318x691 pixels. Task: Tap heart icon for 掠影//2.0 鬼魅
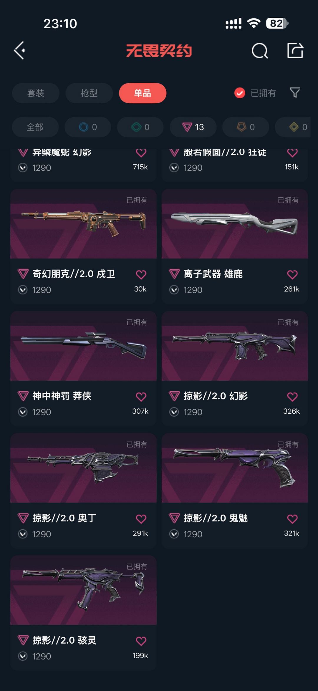coord(292,519)
